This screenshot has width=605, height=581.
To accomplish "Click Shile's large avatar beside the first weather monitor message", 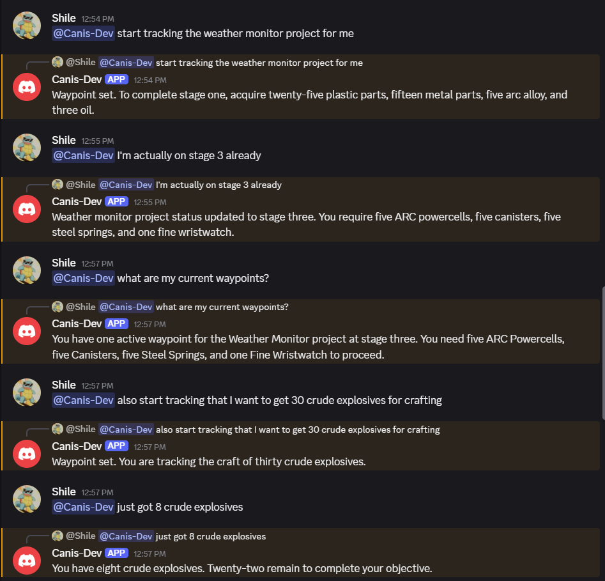I will (x=26, y=26).
